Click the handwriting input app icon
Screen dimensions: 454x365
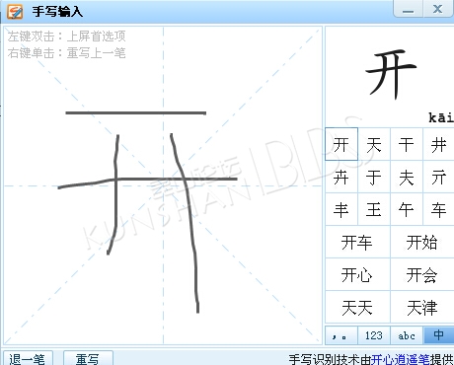tap(15, 11)
